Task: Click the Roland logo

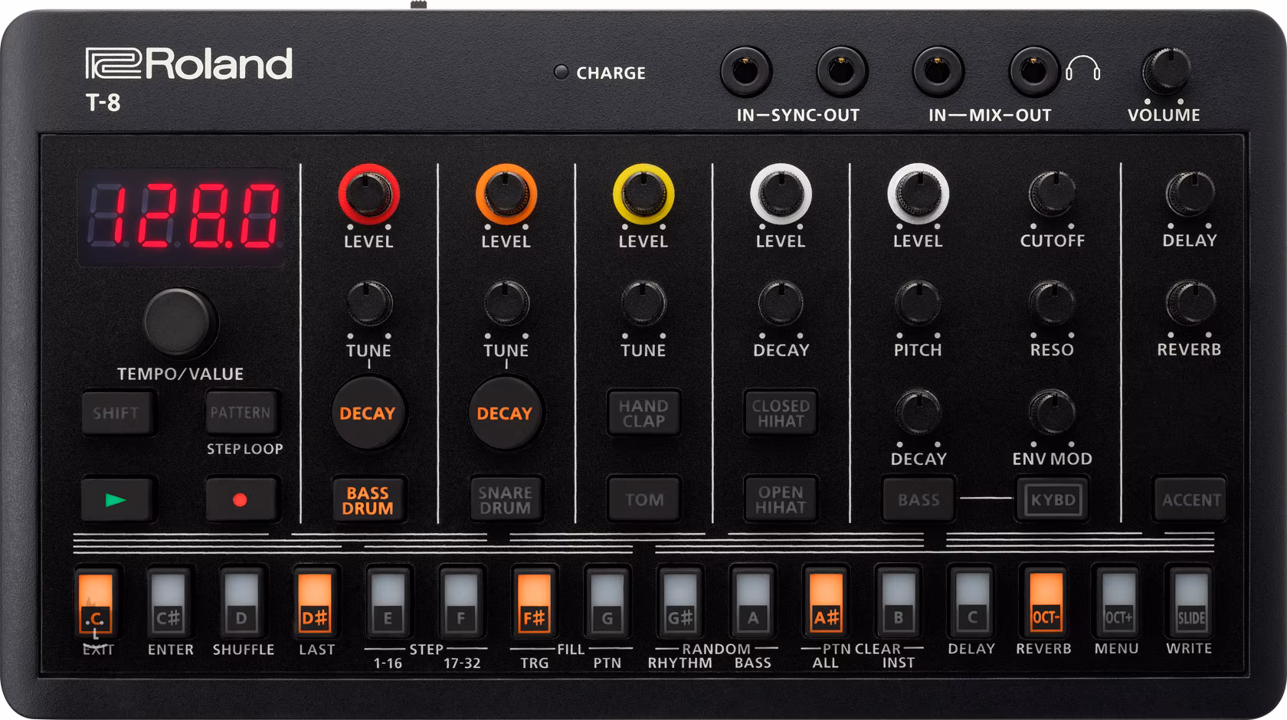Action: 188,64
